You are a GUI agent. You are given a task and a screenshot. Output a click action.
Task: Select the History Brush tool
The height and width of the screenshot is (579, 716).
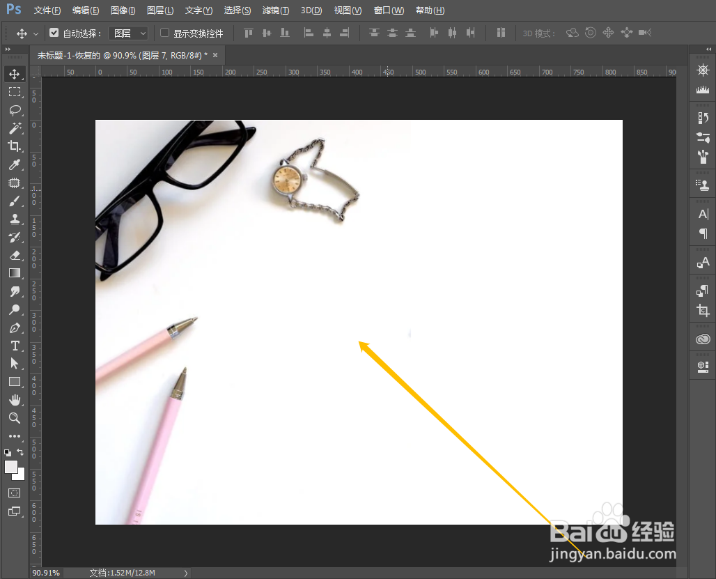click(x=15, y=237)
